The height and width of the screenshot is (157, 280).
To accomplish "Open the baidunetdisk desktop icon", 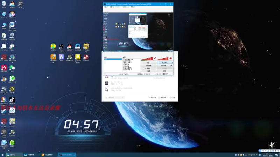I will pyautogui.click(x=12, y=111).
